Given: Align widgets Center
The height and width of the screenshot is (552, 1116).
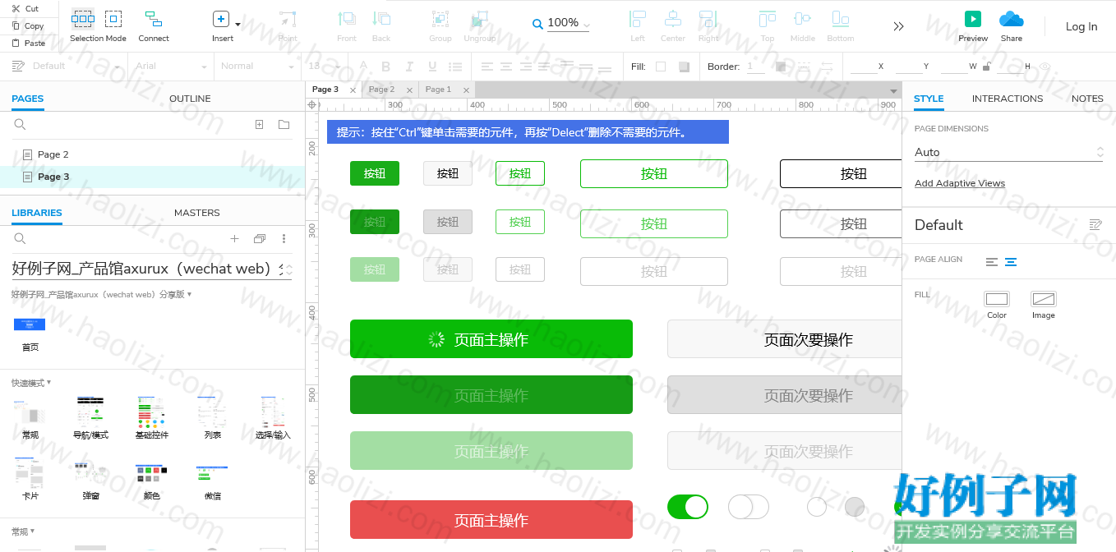Looking at the screenshot, I should (x=672, y=18).
